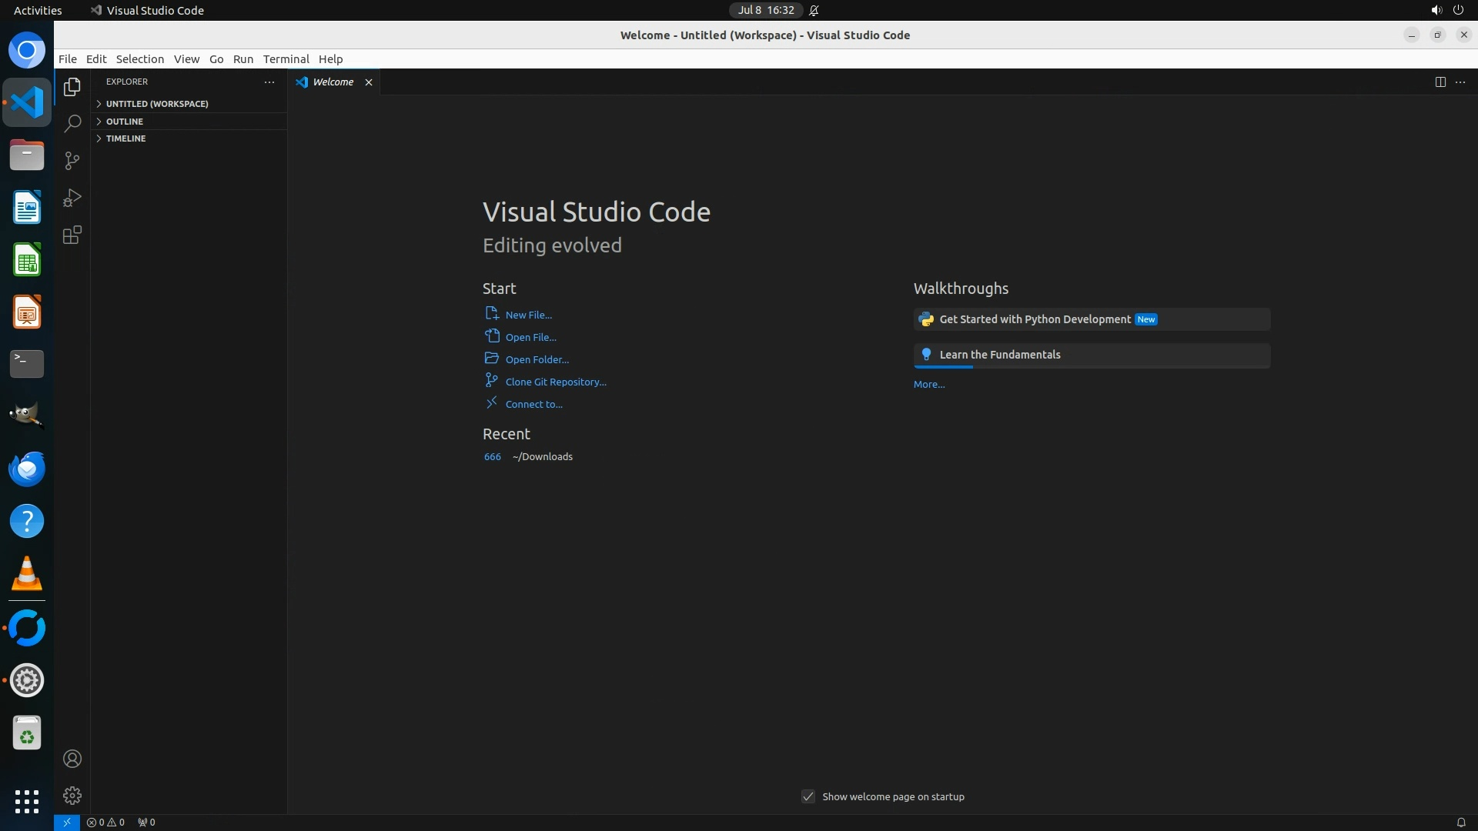Open the remote window indicator in status bar
1478x831 pixels.
tap(67, 822)
